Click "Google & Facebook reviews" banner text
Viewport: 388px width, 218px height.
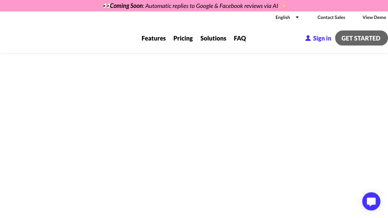point(229,6)
